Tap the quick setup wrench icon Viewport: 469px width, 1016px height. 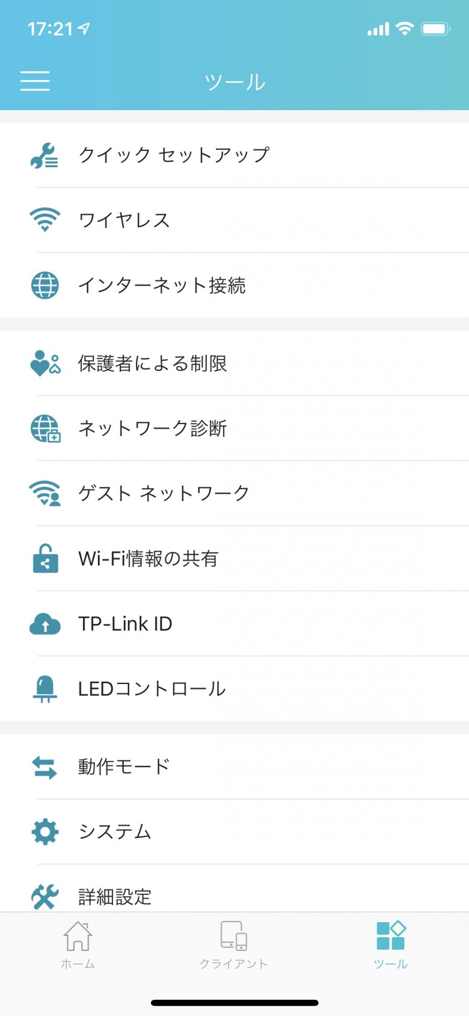44,155
